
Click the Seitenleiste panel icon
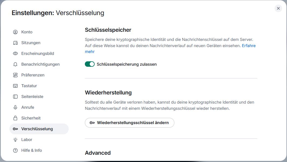tap(15, 97)
